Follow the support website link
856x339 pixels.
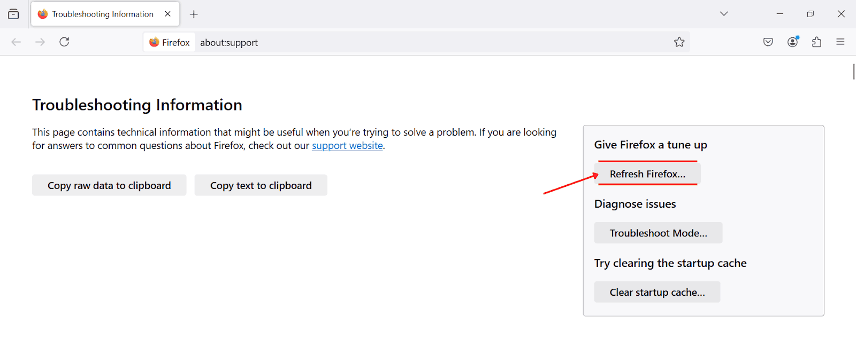347,146
